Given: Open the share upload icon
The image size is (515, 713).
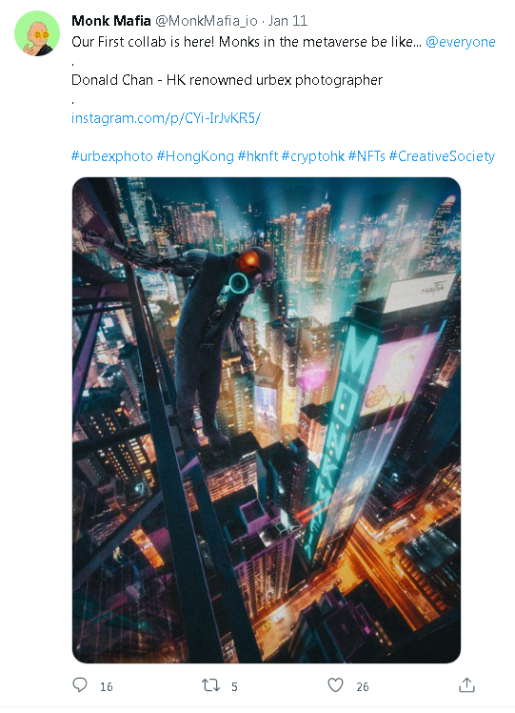Looking at the screenshot, I should [x=466, y=684].
